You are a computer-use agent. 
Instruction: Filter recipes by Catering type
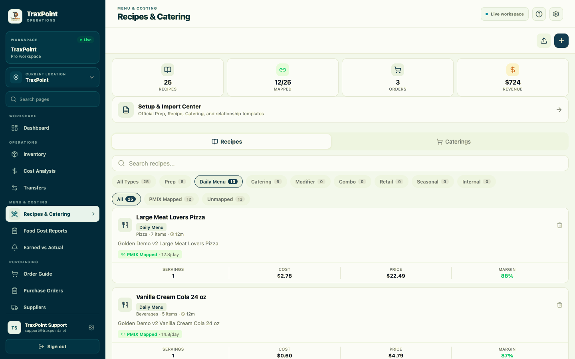pos(266,181)
